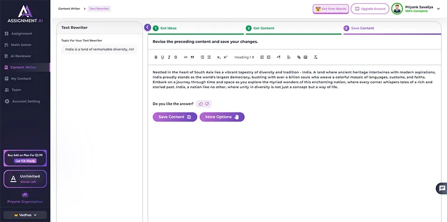Give the answer a thumbs down
This screenshot has width=447, height=222.
pos(207,104)
